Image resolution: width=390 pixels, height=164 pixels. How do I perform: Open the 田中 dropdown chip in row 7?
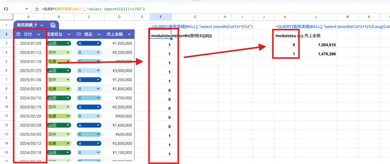point(59,79)
